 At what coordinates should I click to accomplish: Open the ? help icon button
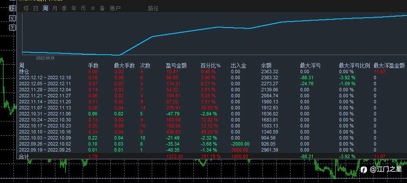click(12, 28)
